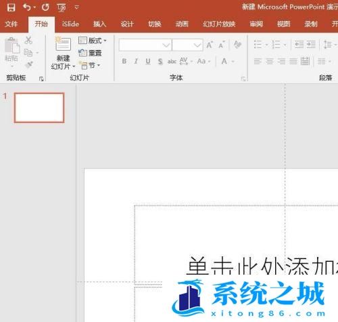
Task: Select slide 1 thumbnail
Action: point(39,108)
